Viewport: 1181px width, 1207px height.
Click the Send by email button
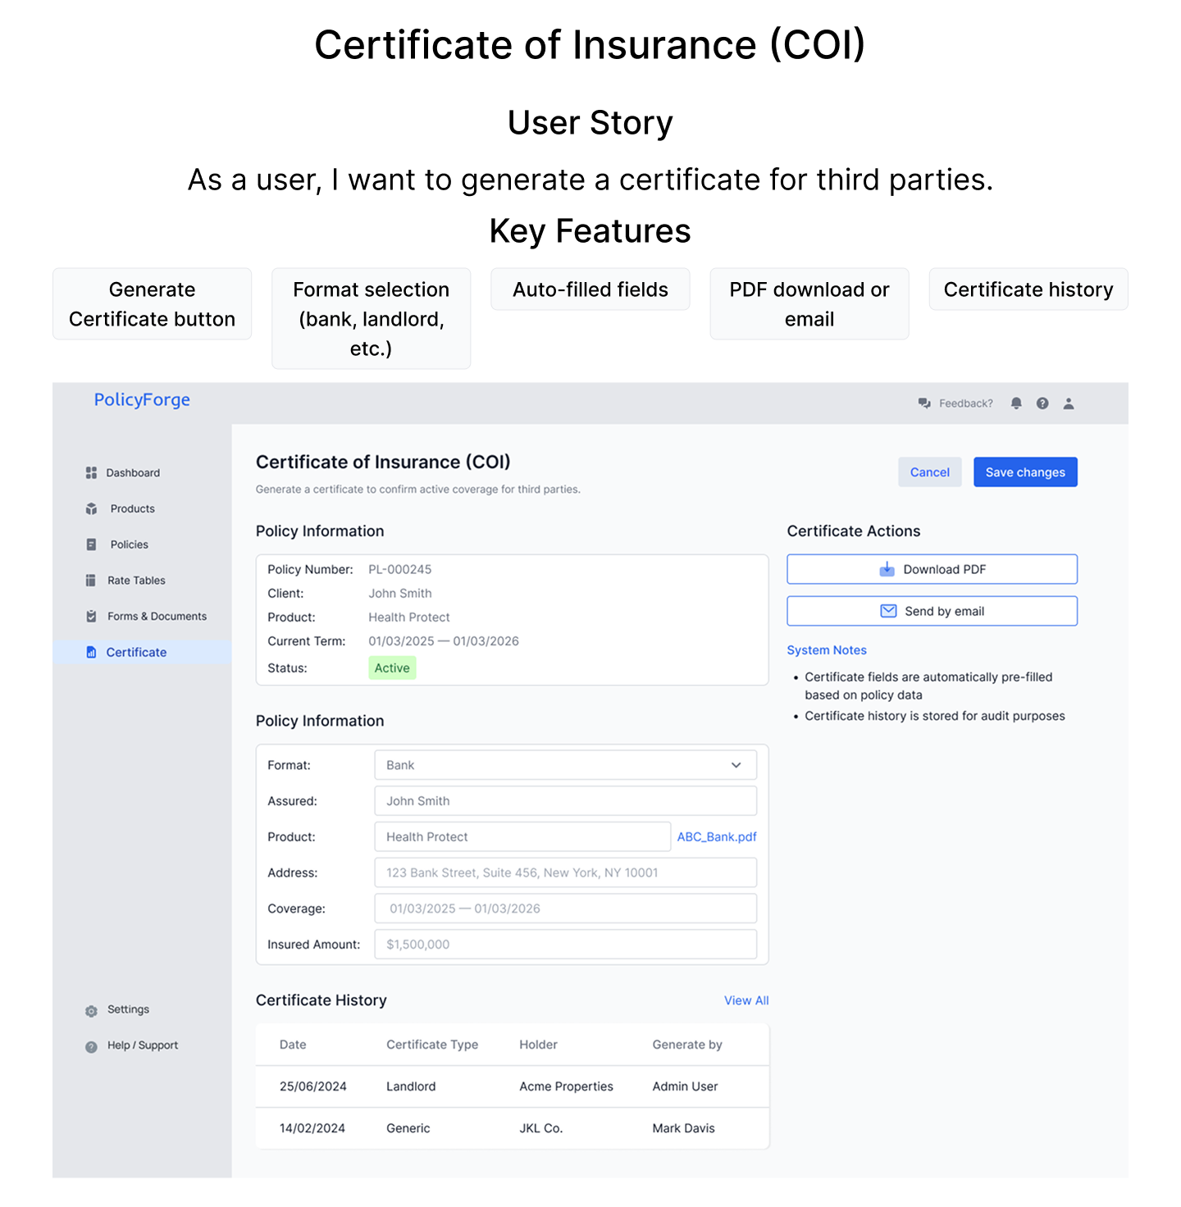pos(932,611)
